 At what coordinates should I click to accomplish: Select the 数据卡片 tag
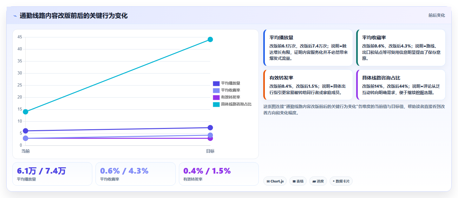341,181
